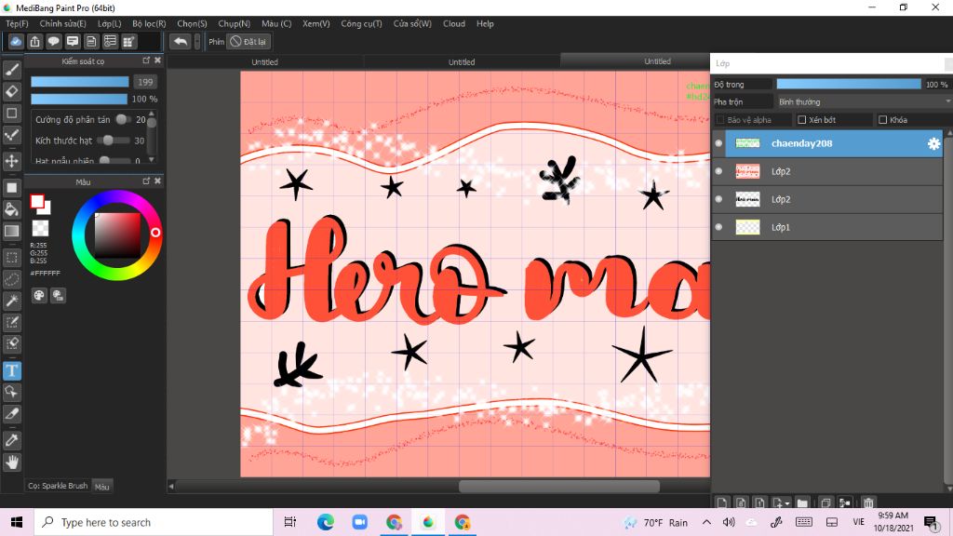The height and width of the screenshot is (536, 953).
Task: Open chaenday208 layer settings gear
Action: [x=933, y=143]
